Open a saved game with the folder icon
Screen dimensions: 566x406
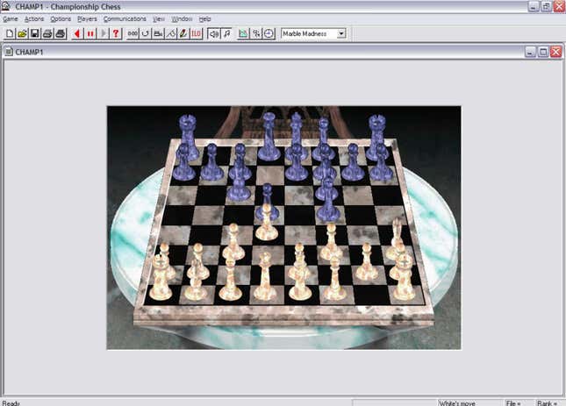[x=23, y=34]
